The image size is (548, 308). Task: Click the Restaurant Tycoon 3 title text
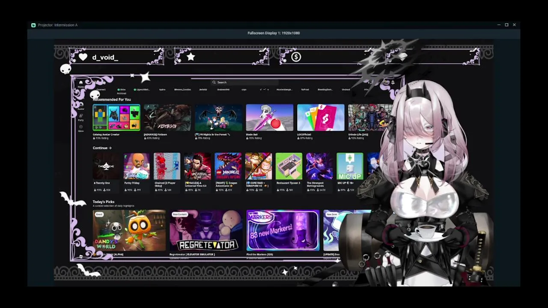(x=288, y=183)
